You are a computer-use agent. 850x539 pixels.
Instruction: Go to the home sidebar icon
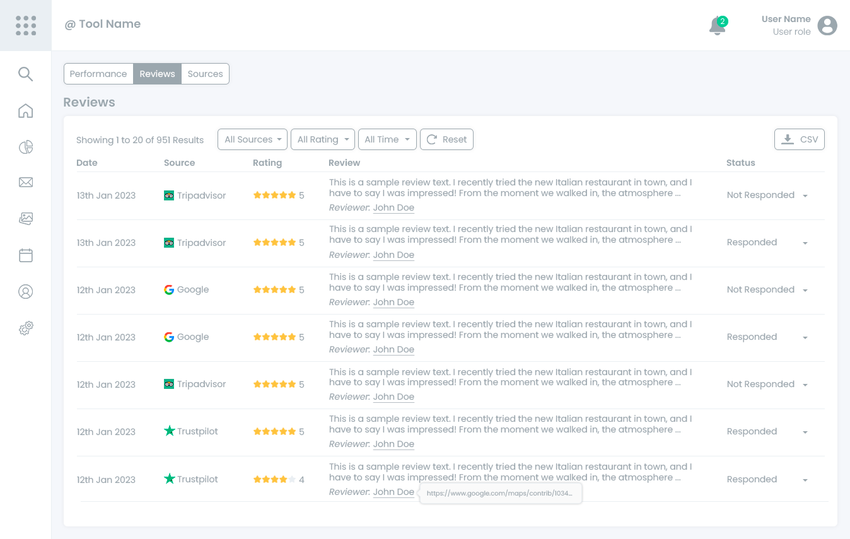click(25, 110)
